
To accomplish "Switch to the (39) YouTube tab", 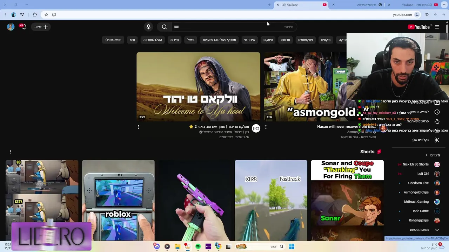I will pyautogui.click(x=302, y=5).
